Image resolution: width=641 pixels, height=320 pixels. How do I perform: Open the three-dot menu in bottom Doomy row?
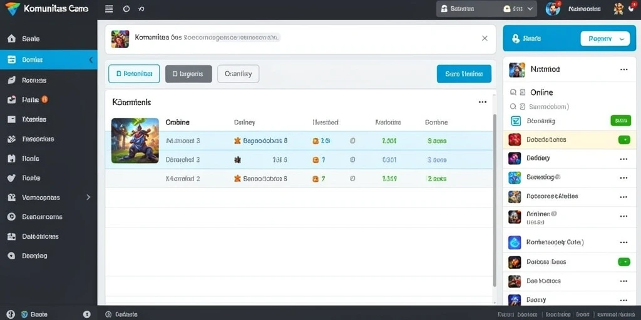point(623,299)
